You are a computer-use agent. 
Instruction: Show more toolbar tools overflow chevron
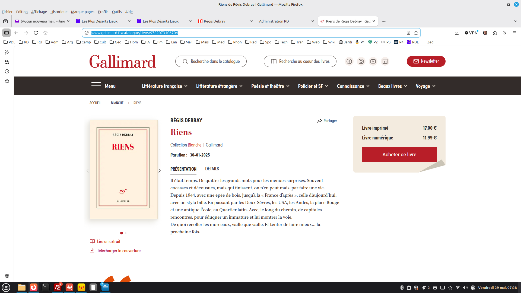[505, 33]
